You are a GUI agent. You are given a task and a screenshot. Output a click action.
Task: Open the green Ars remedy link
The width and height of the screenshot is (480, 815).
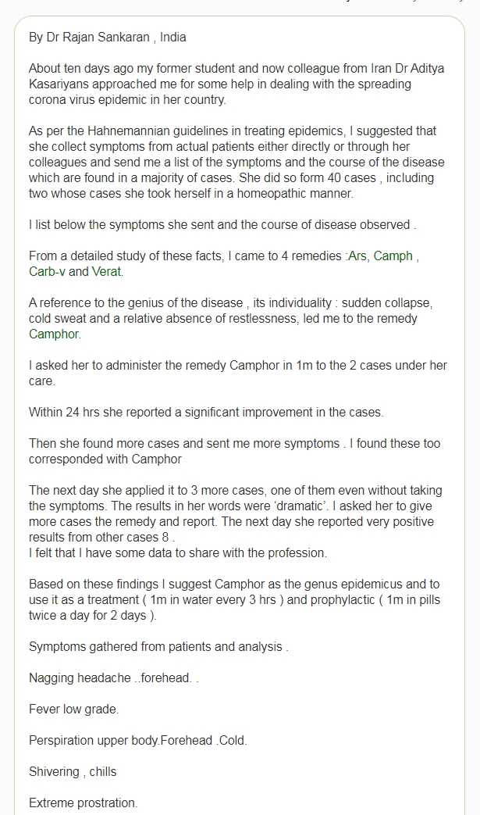click(357, 256)
